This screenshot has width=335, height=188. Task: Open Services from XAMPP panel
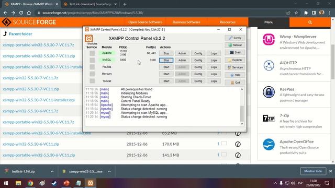(x=235, y=67)
